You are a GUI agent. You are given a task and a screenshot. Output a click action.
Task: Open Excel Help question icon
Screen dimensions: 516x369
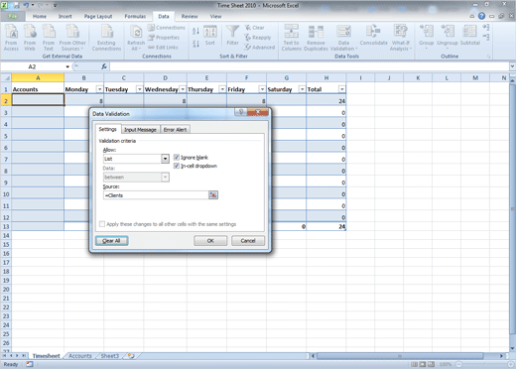tap(481, 16)
